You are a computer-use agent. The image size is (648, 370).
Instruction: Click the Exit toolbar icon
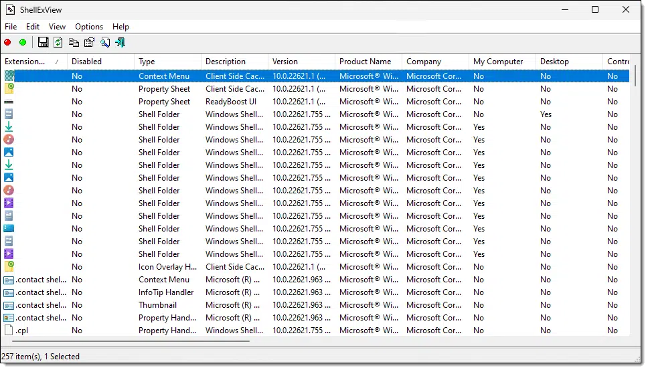point(120,42)
